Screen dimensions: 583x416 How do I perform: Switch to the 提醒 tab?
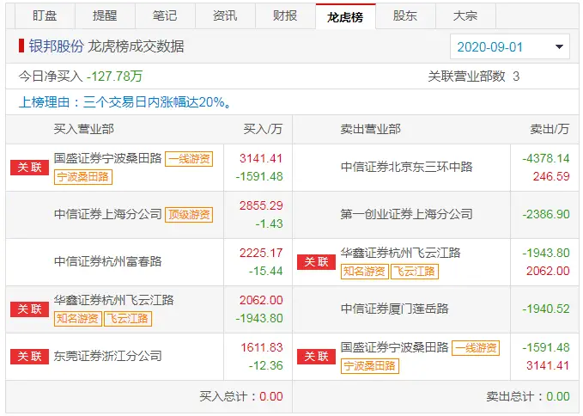point(105,15)
